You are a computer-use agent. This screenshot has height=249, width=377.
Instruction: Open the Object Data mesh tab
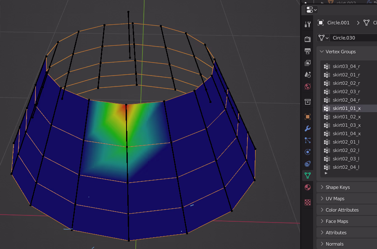click(308, 176)
